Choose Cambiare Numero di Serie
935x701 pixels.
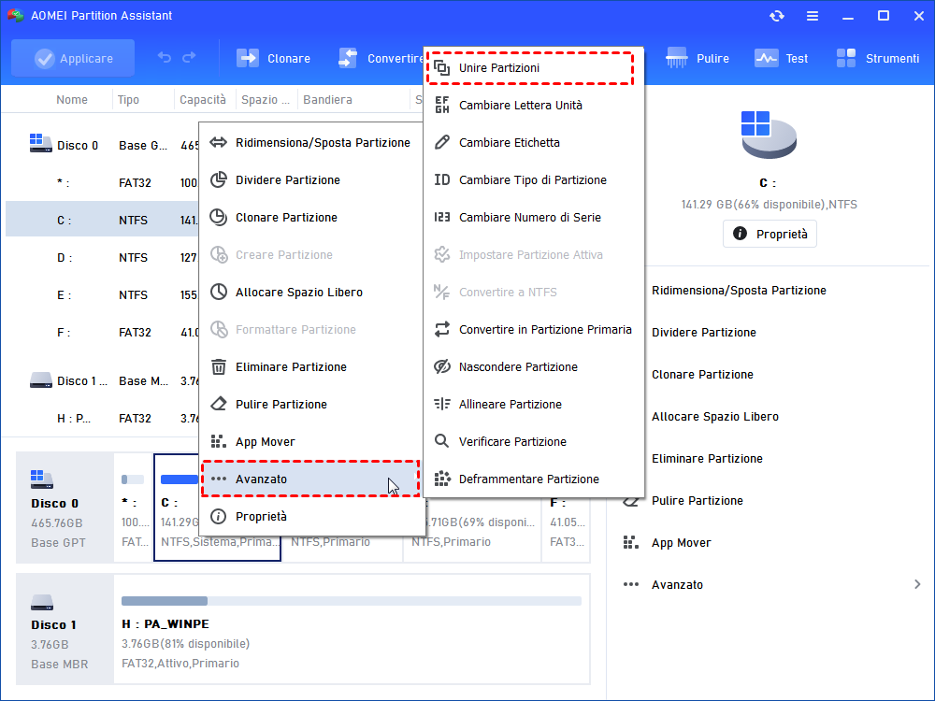[x=534, y=218]
